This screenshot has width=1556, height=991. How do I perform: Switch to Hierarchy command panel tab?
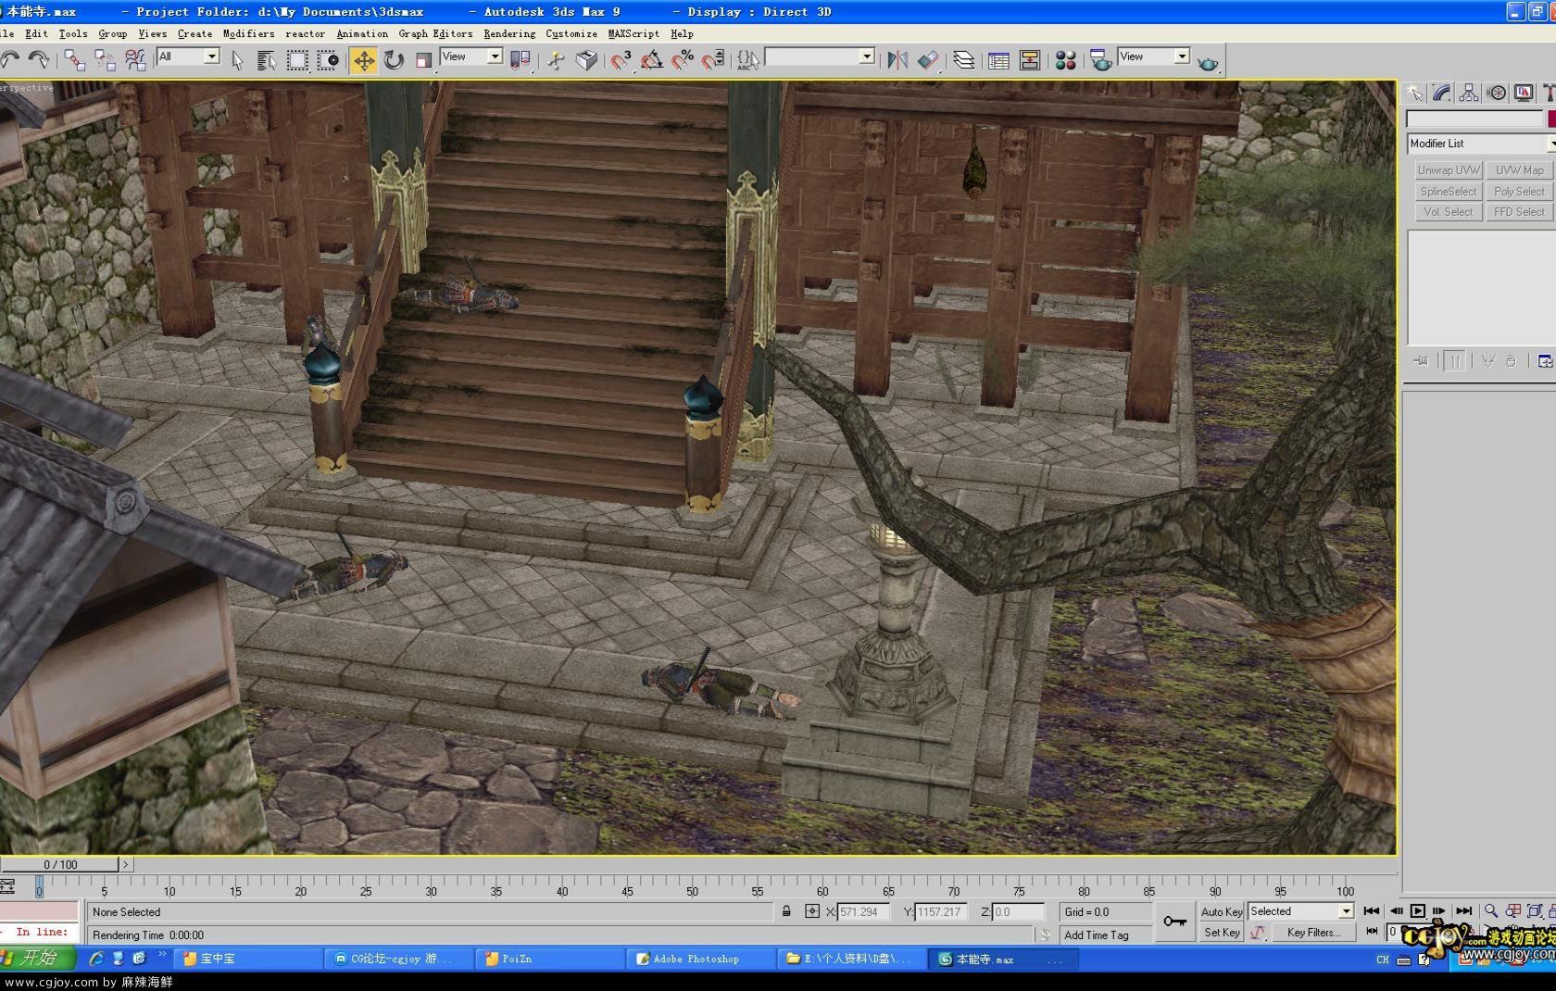coord(1469,93)
